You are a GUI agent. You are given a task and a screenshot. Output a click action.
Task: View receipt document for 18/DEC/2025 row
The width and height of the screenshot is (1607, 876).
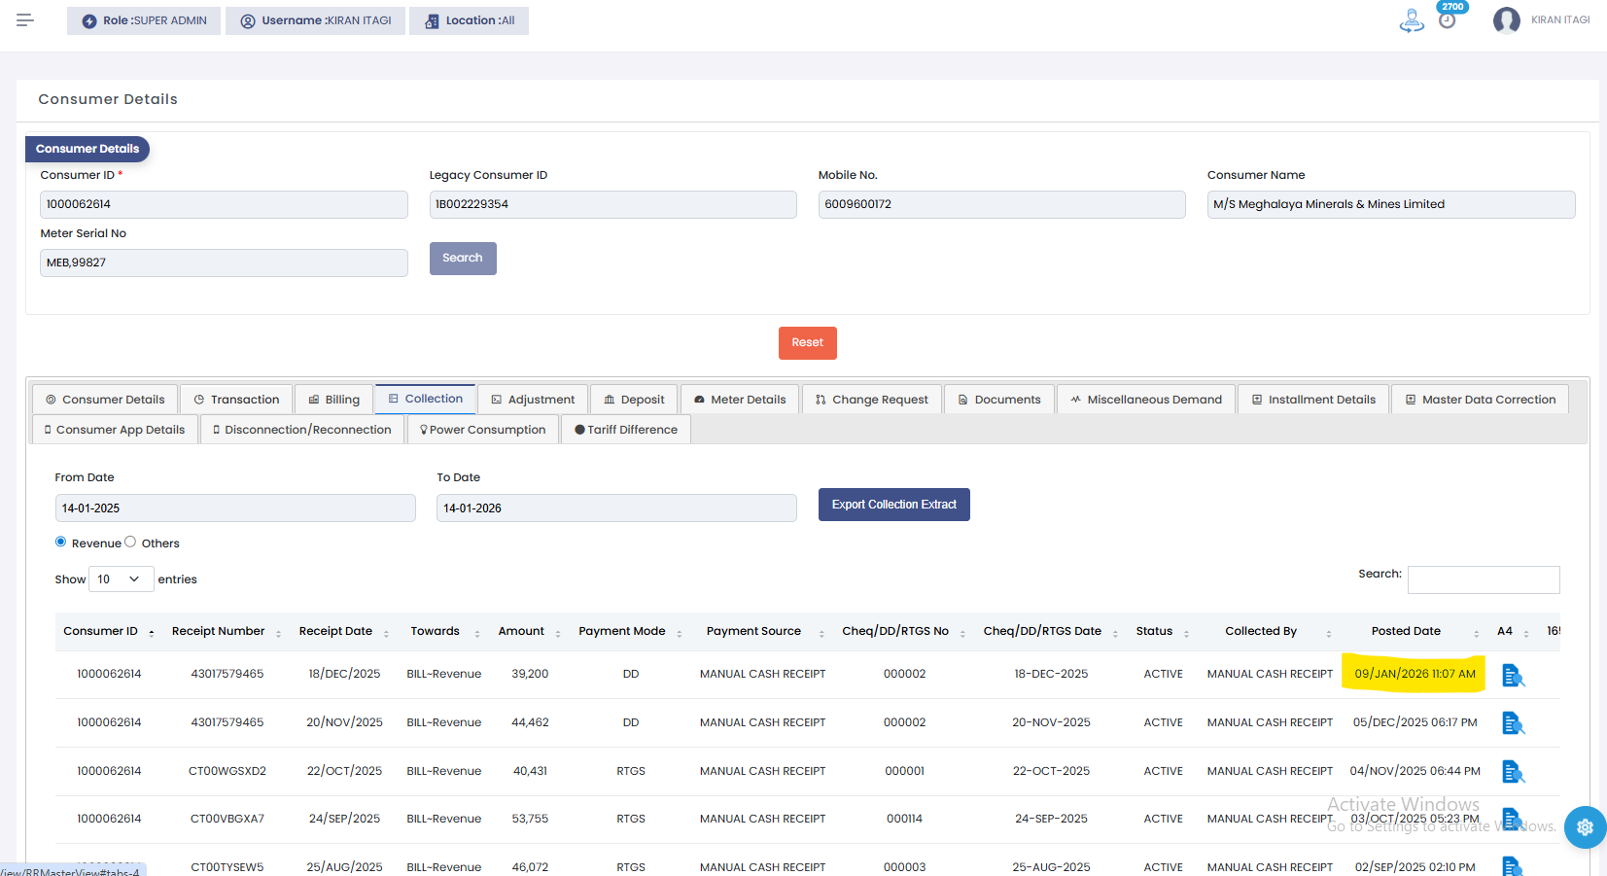[x=1512, y=675]
